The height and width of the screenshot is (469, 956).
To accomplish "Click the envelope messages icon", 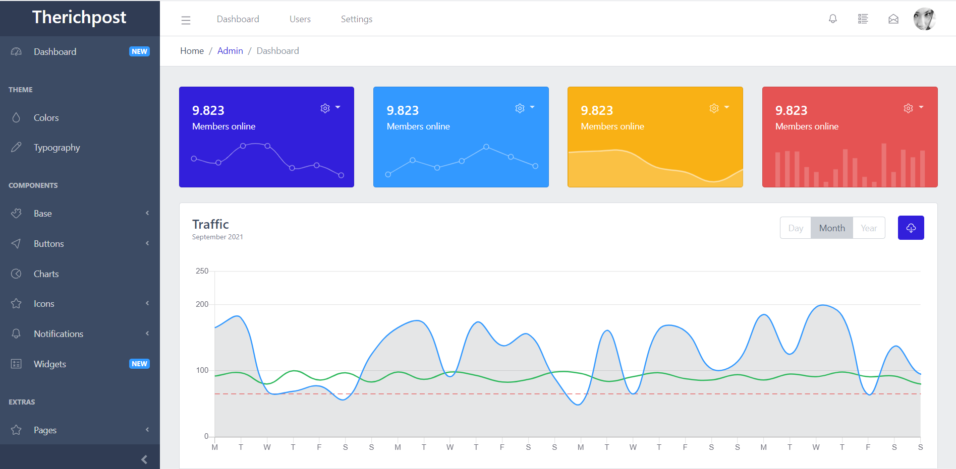I will [x=893, y=19].
